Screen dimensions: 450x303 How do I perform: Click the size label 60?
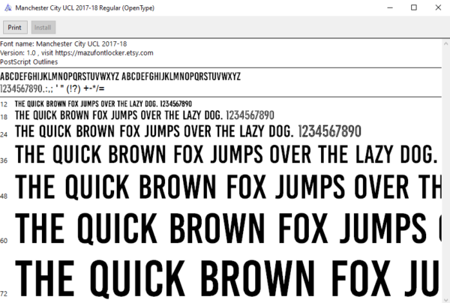click(4, 241)
